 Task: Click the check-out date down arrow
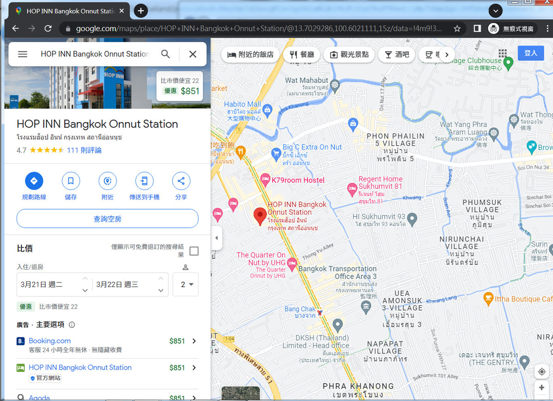click(x=160, y=290)
